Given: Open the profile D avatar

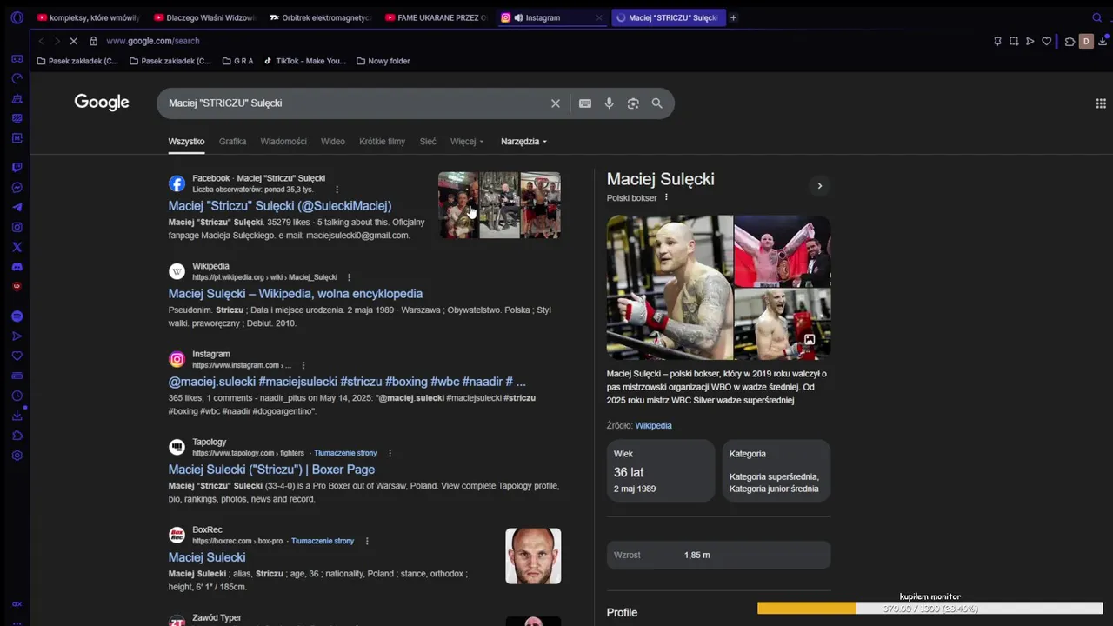Looking at the screenshot, I should tap(1085, 41).
